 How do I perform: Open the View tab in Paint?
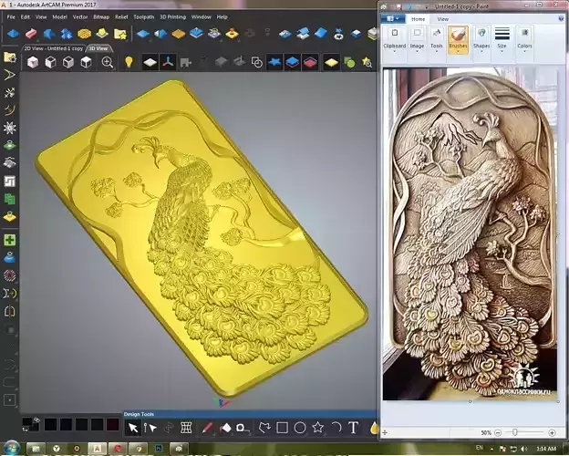(443, 19)
